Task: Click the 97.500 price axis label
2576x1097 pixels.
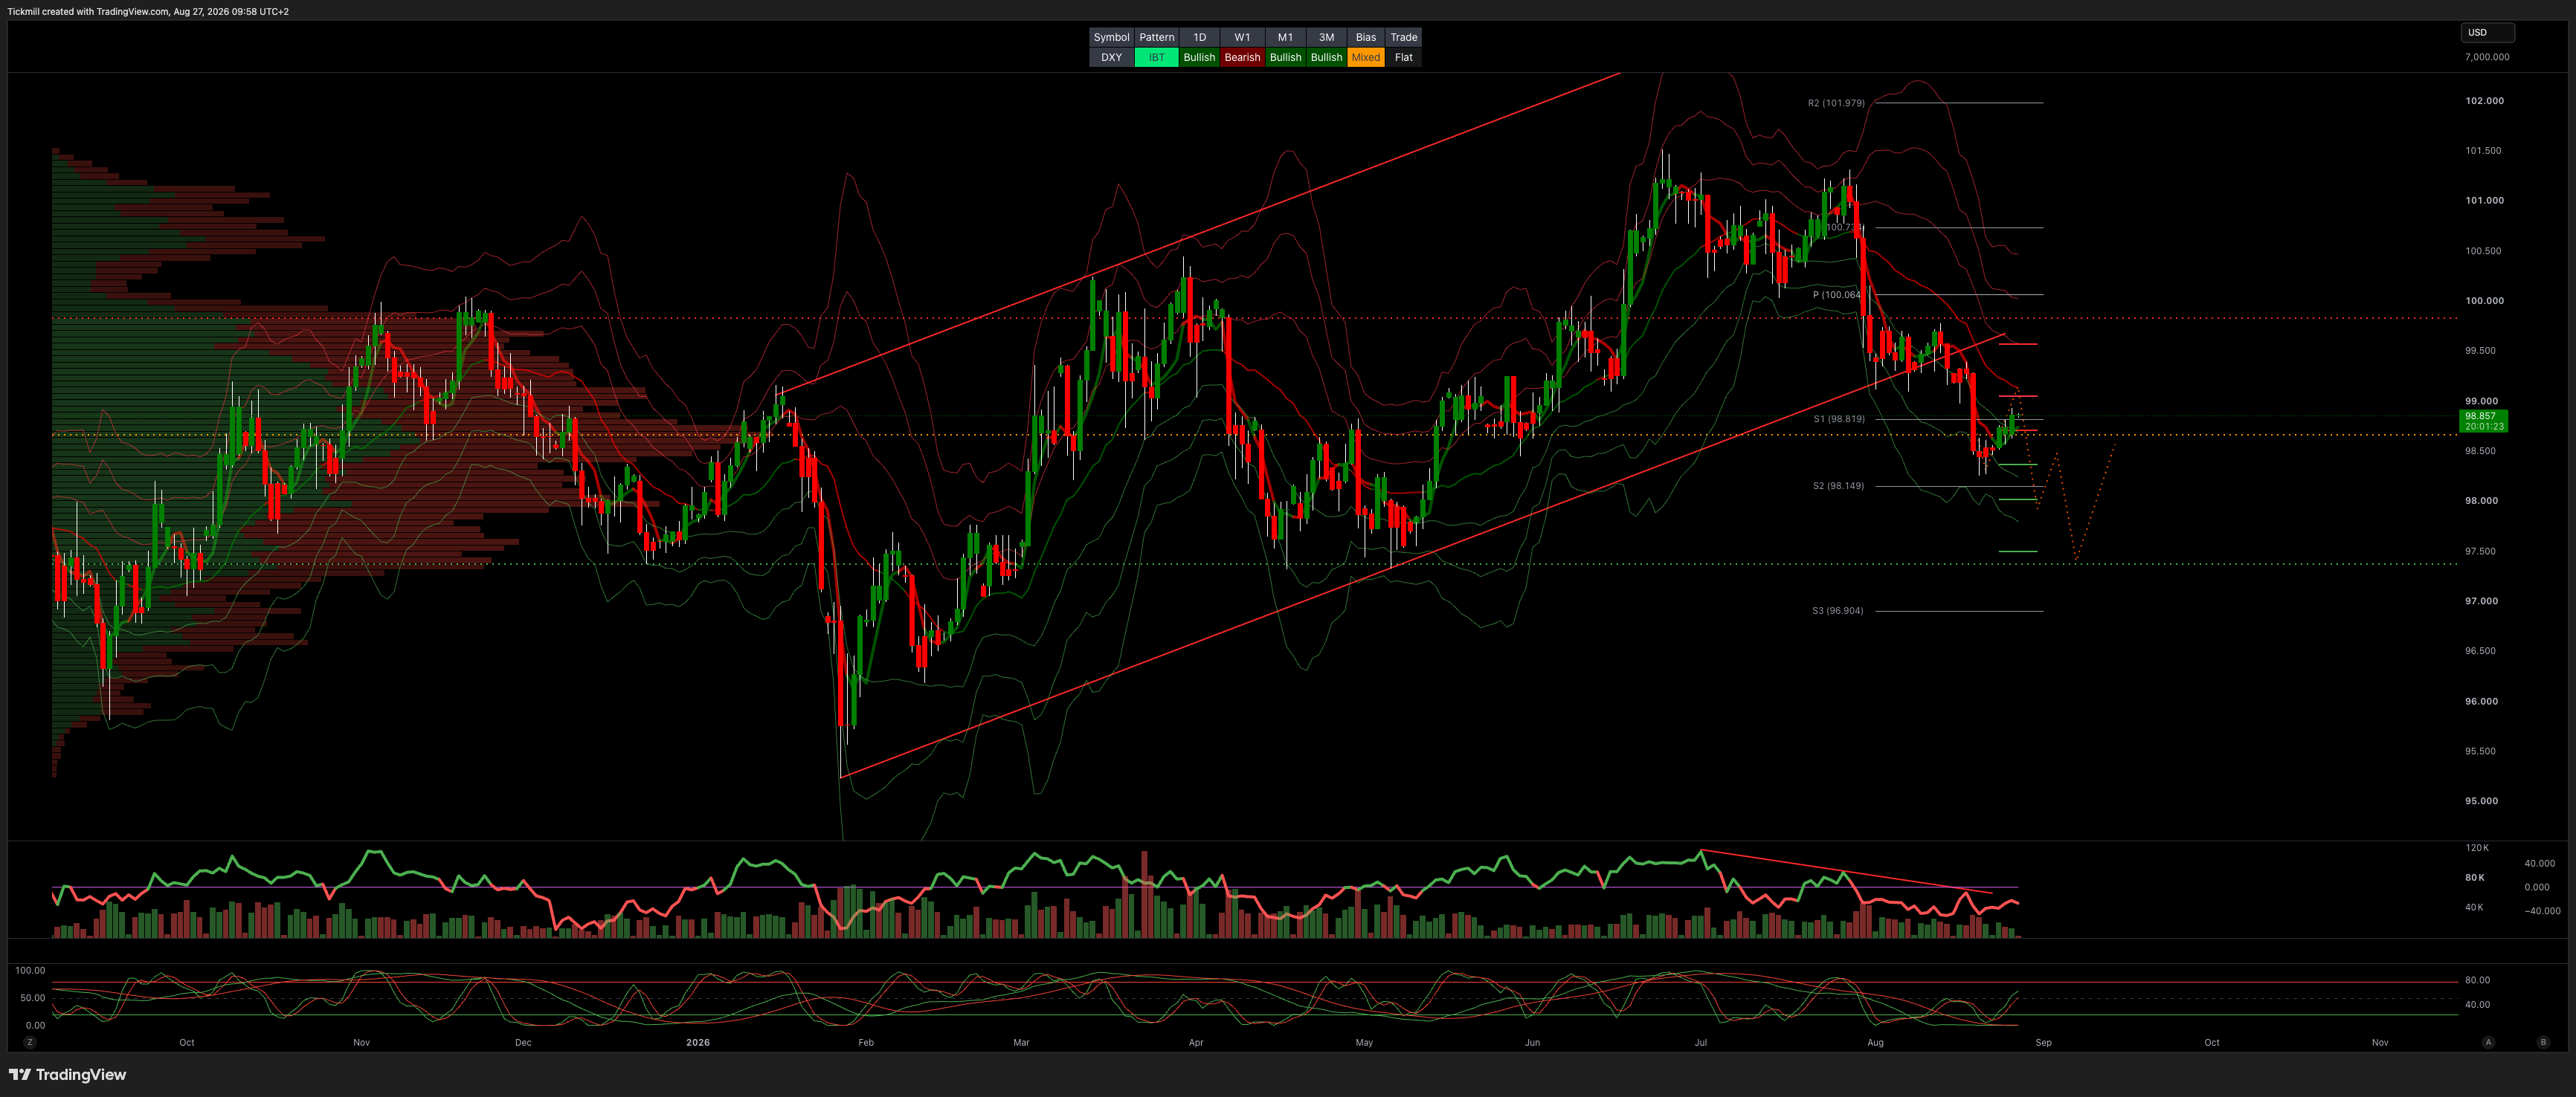Action: coord(2481,551)
